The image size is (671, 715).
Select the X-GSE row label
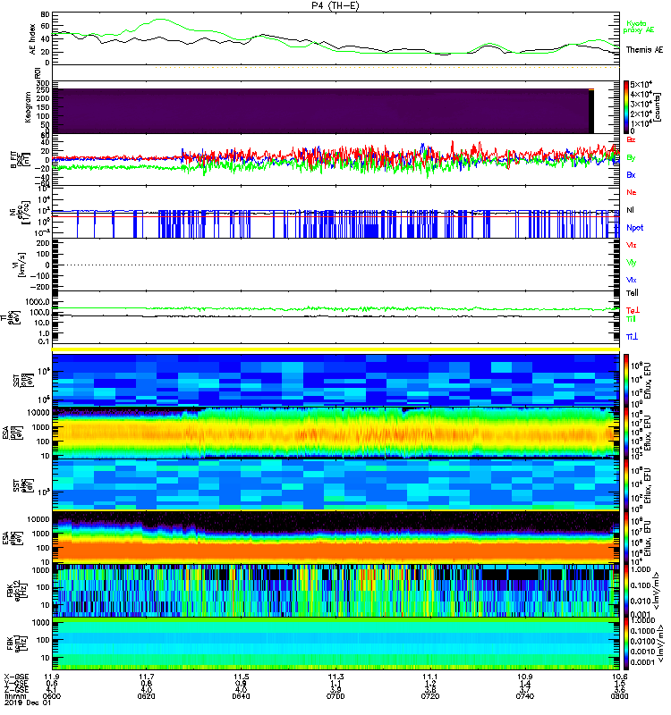click(x=16, y=677)
